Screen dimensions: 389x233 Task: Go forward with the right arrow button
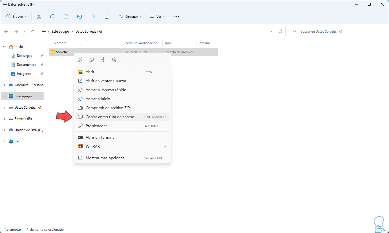16,32
